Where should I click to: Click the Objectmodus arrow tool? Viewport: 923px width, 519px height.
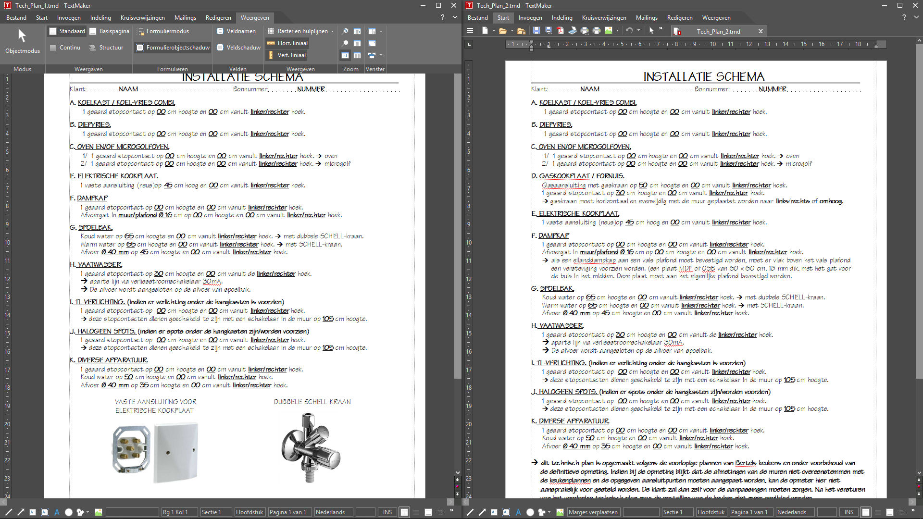22,41
